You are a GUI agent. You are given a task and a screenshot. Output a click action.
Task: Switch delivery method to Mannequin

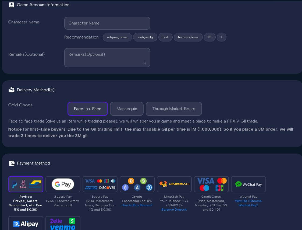pos(127,109)
